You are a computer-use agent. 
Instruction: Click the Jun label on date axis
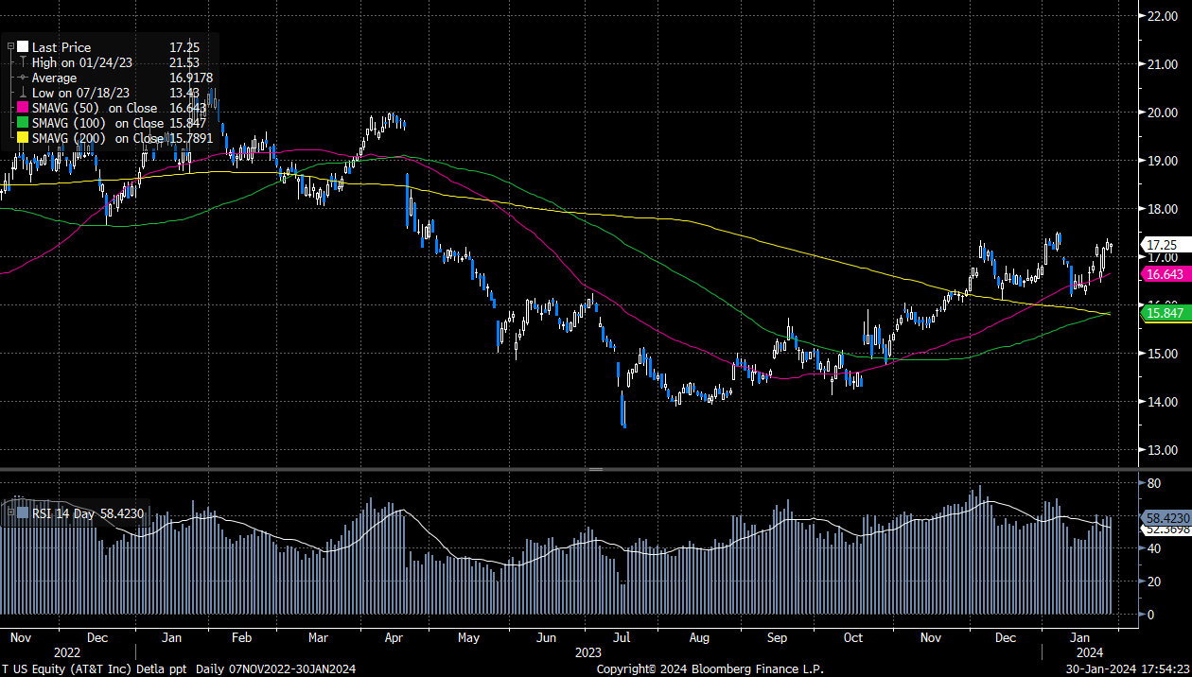click(547, 638)
